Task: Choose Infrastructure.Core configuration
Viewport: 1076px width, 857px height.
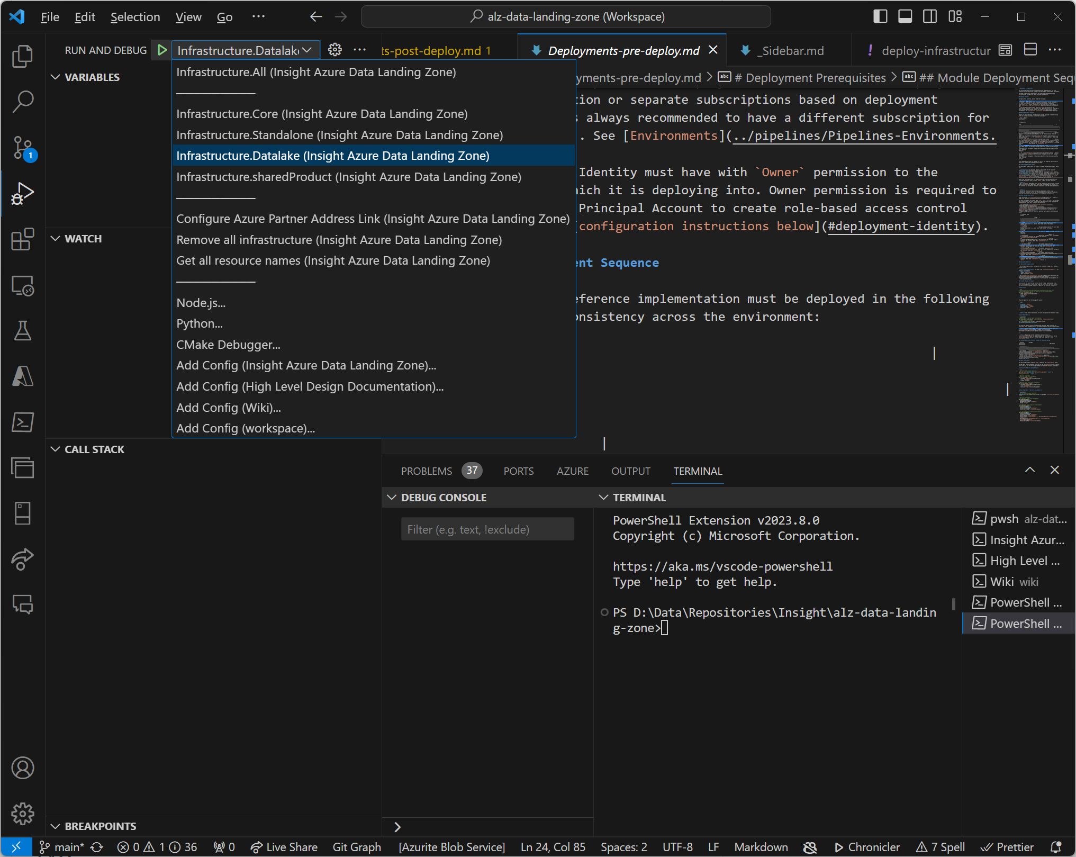Action: (x=374, y=114)
